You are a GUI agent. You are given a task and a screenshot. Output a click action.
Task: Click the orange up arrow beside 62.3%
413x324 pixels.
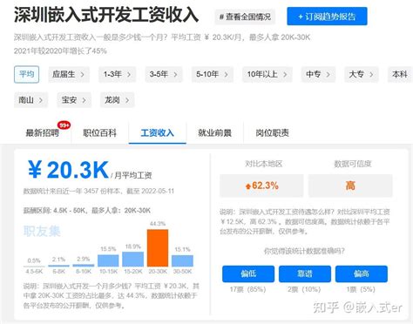coord(248,186)
